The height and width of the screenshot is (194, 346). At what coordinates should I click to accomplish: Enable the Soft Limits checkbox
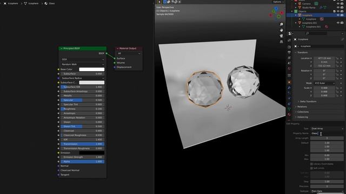[x=311, y=168]
